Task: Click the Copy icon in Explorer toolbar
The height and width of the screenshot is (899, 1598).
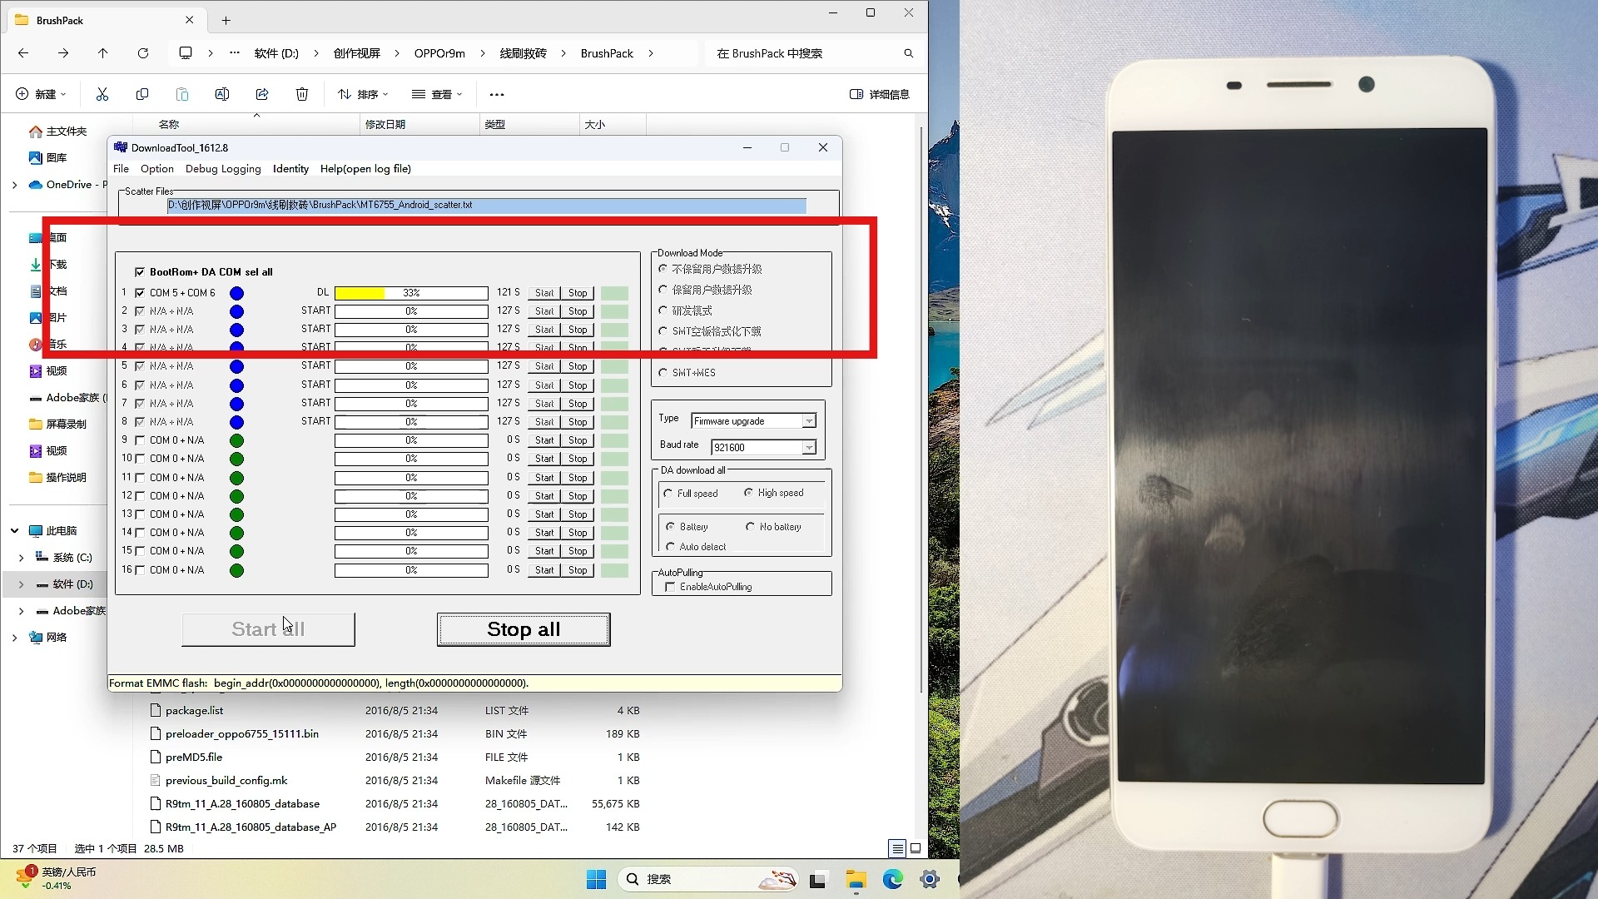Action: pos(142,94)
